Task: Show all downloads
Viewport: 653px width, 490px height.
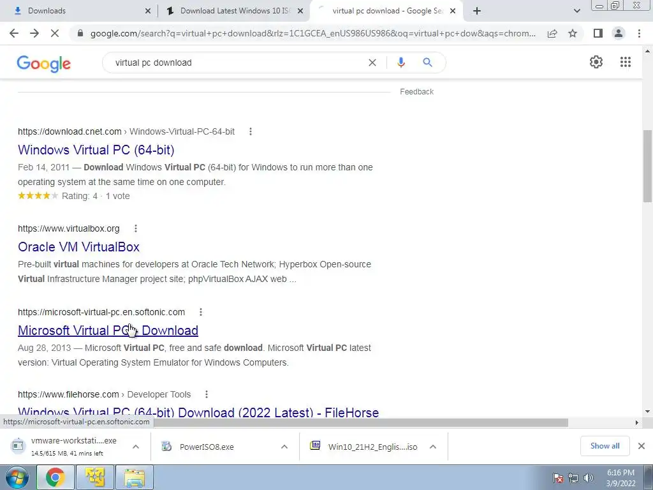Action: [605, 446]
